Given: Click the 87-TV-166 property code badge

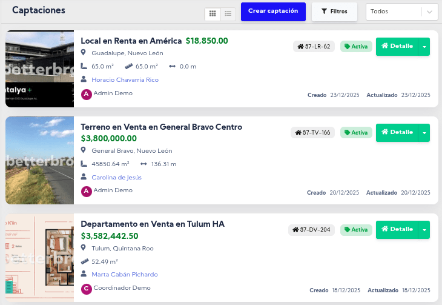Looking at the screenshot, I should point(313,133).
